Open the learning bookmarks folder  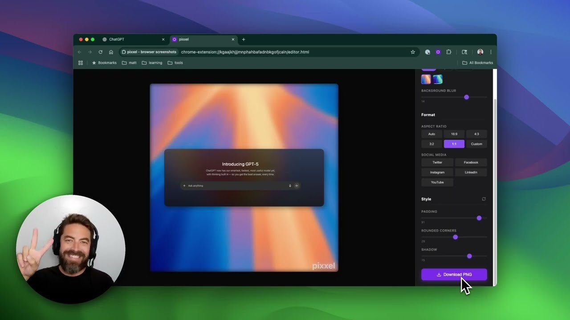tap(152, 63)
